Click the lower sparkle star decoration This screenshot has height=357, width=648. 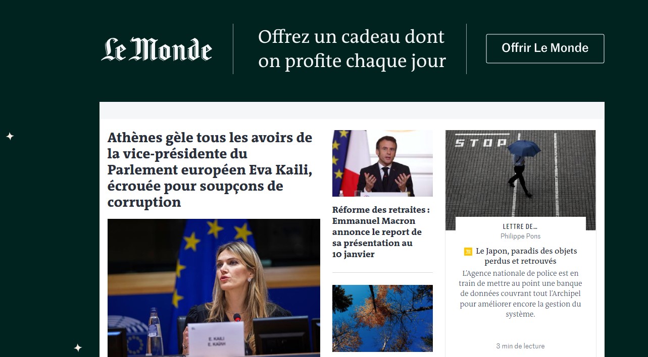tap(78, 347)
